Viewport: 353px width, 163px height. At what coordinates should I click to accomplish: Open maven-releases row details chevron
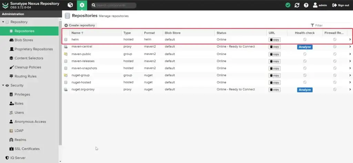pyautogui.click(x=350, y=61)
